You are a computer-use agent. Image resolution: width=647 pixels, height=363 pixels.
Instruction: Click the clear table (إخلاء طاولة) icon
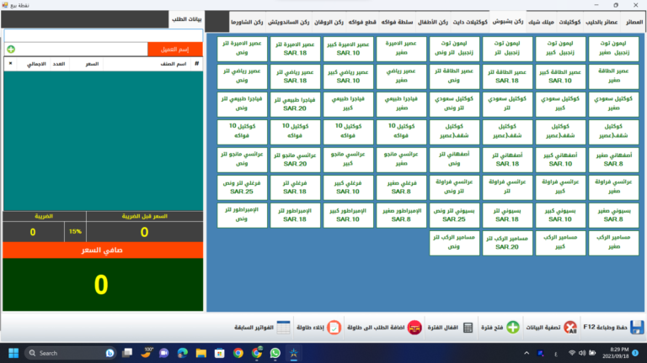tap(334, 328)
